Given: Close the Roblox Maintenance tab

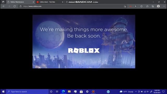Looking at the screenshot, I should click(x=33, y=2).
